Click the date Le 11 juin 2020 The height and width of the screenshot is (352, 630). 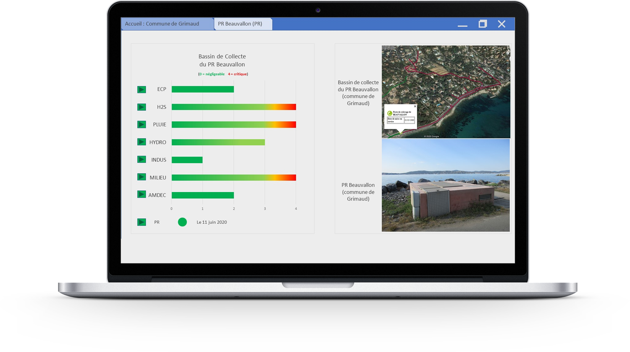click(212, 222)
